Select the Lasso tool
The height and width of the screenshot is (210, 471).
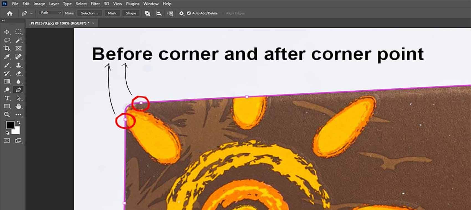point(7,40)
